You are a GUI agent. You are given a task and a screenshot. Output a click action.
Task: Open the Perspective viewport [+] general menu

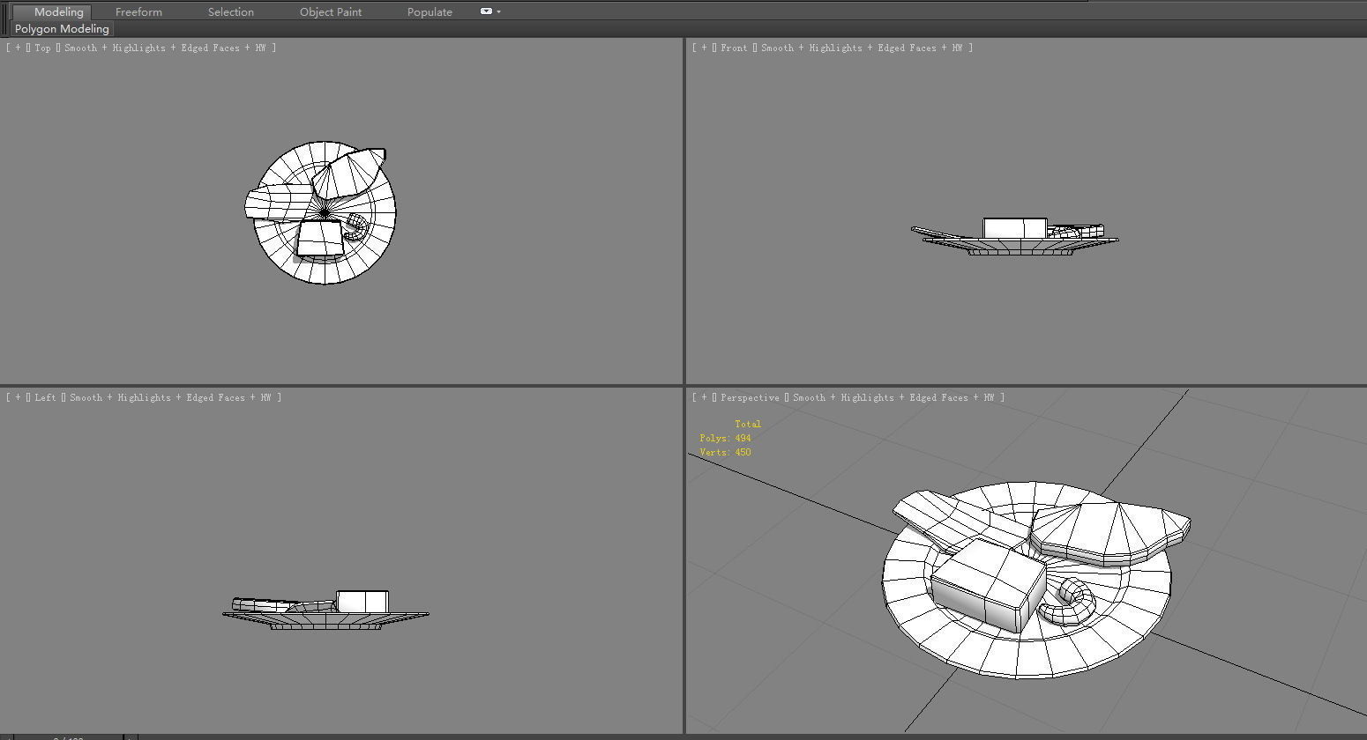pyautogui.click(x=705, y=398)
